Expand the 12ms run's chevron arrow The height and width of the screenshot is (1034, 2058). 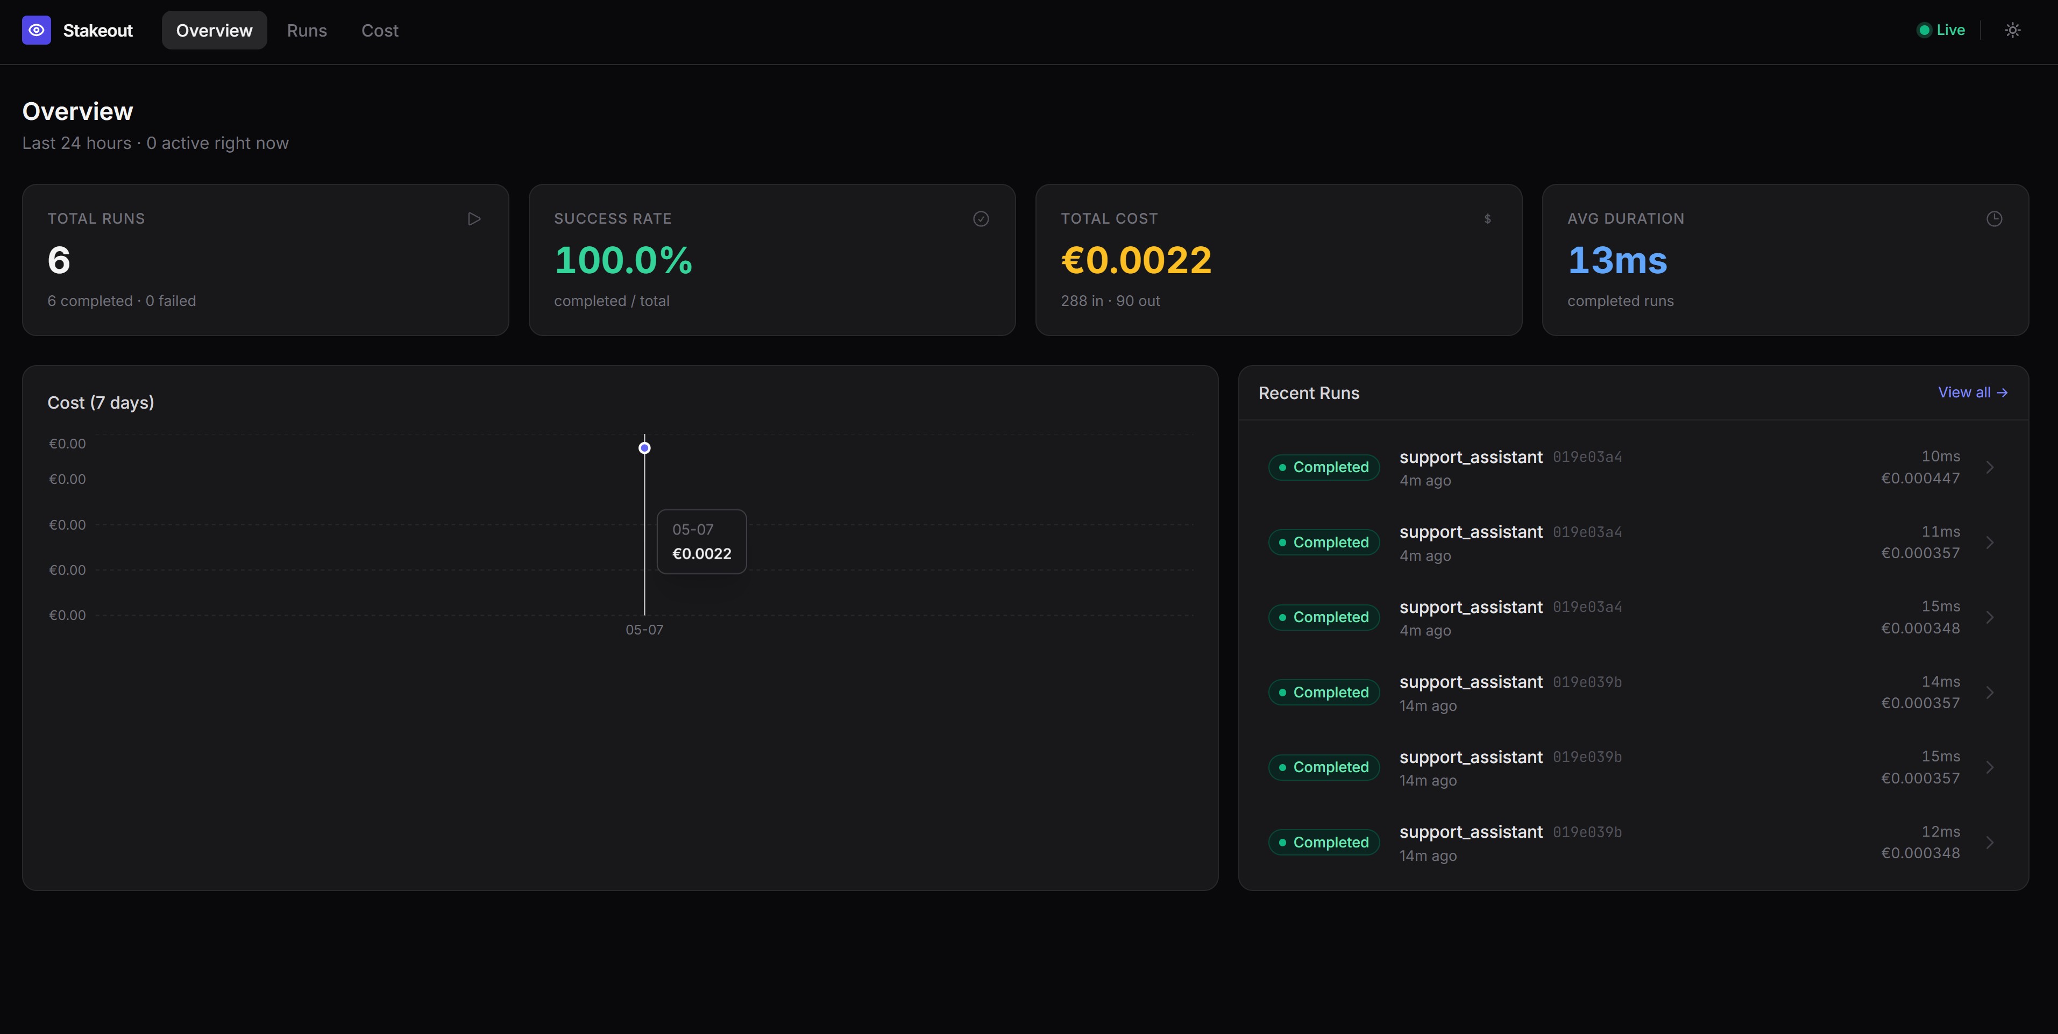click(1990, 843)
